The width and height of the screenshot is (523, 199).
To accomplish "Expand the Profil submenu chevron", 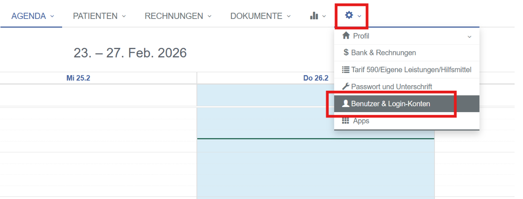I will (469, 37).
